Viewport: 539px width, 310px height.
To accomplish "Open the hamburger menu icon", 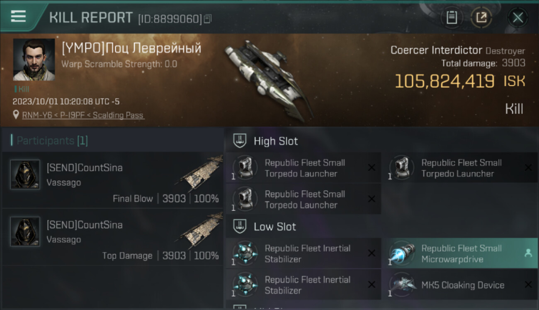I will [18, 17].
